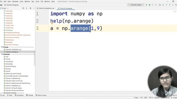
Task: Select first.txt in Practicals folder
Action: [x=8, y=59]
